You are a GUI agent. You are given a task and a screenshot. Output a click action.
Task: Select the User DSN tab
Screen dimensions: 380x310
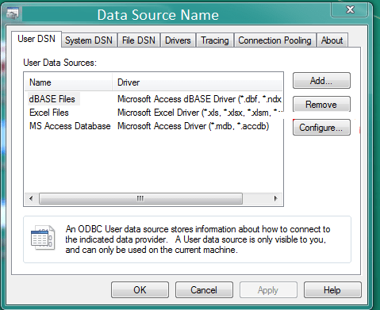tap(36, 39)
